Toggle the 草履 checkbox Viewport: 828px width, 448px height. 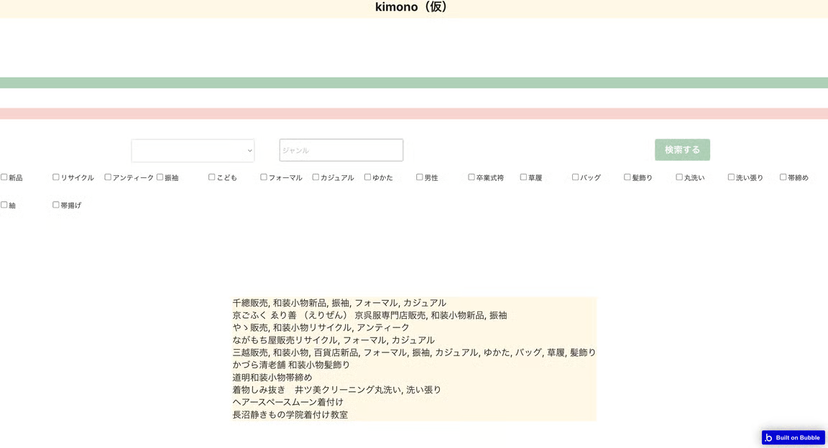pos(523,177)
